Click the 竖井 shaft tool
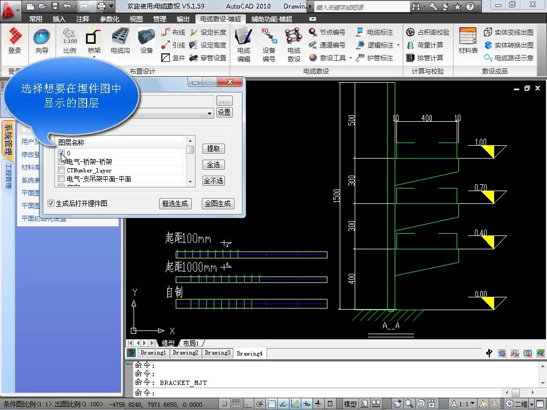Image resolution: width=547 pixels, height=410 pixels. (x=174, y=58)
